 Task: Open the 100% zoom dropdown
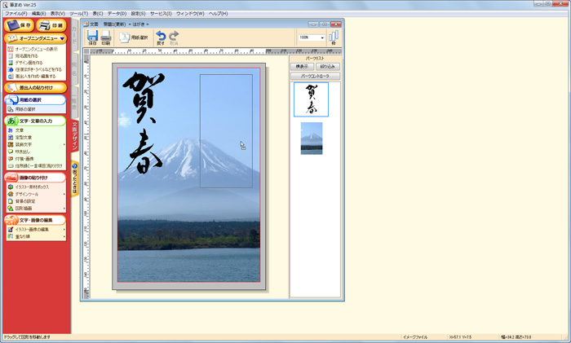322,37
